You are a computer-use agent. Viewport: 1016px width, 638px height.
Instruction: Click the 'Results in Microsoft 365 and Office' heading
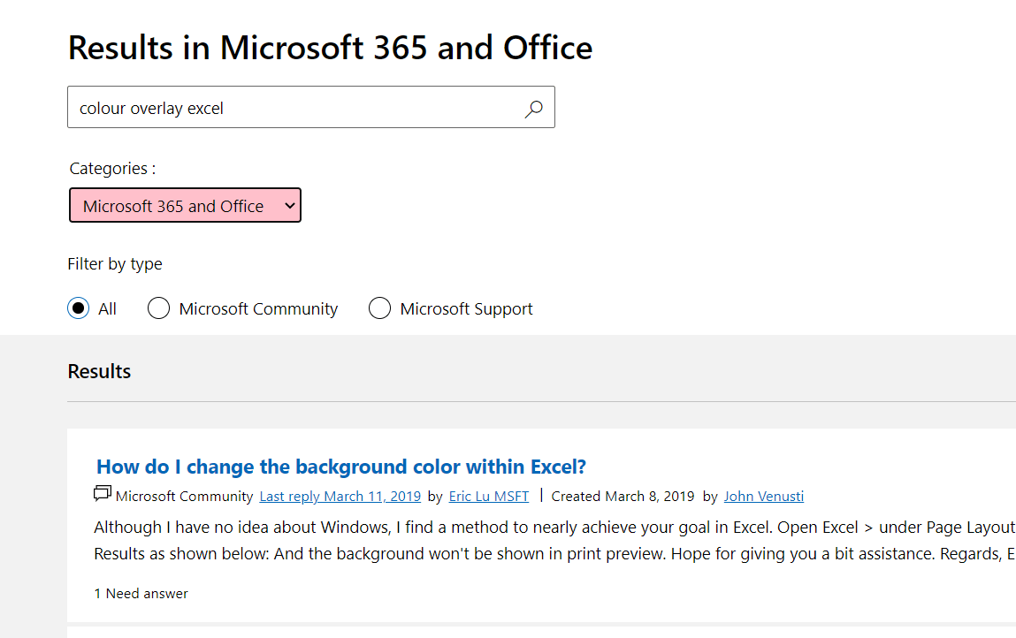330,48
